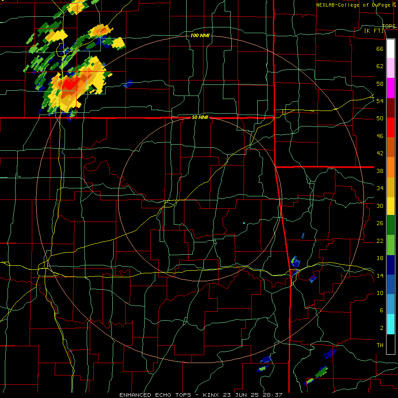This screenshot has width=398, height=398.
Task: Pick the light blue swatch beside 6
Action: [x=390, y=304]
